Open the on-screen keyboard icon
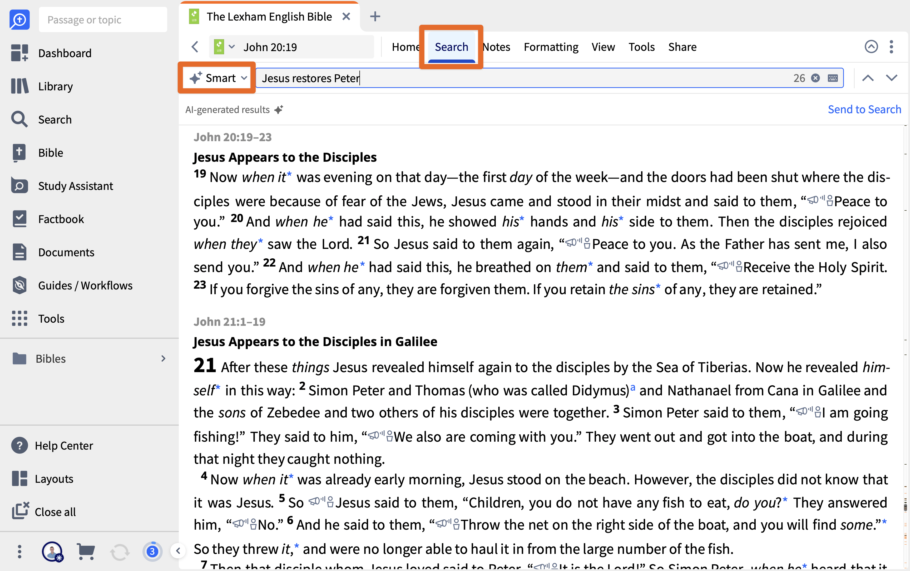Viewport: 910px width, 571px height. [x=833, y=78]
